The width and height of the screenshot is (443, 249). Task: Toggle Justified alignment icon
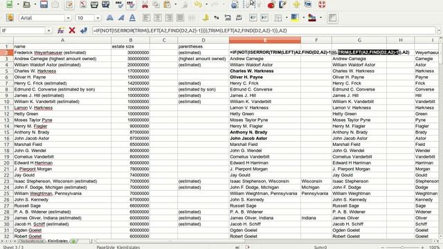(180, 18)
